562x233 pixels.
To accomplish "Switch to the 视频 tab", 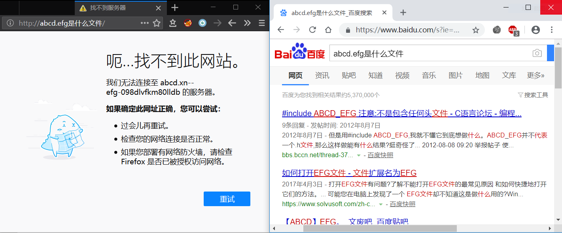I will 402,75.
